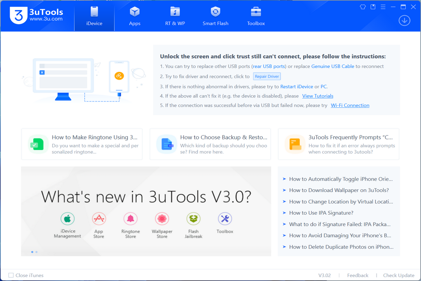
Task: Click the App Store icon in banner
Action: pos(99,219)
